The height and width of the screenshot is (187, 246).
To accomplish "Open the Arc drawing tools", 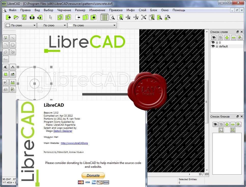I will (6, 45).
